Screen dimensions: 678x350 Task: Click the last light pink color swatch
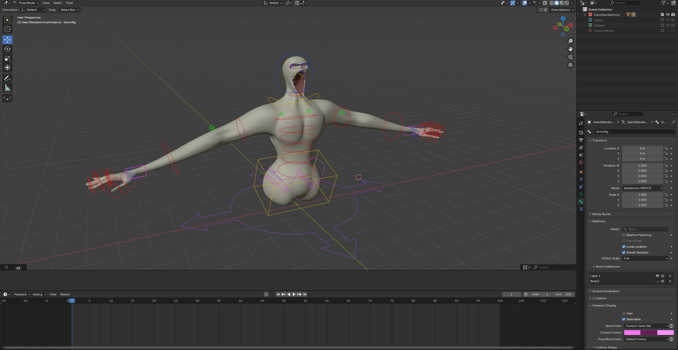(x=665, y=333)
